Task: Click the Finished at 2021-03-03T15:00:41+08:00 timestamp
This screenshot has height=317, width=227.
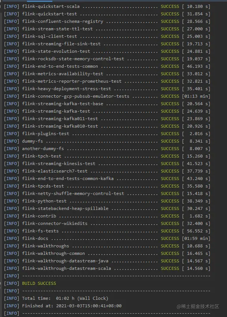Action: (72, 306)
